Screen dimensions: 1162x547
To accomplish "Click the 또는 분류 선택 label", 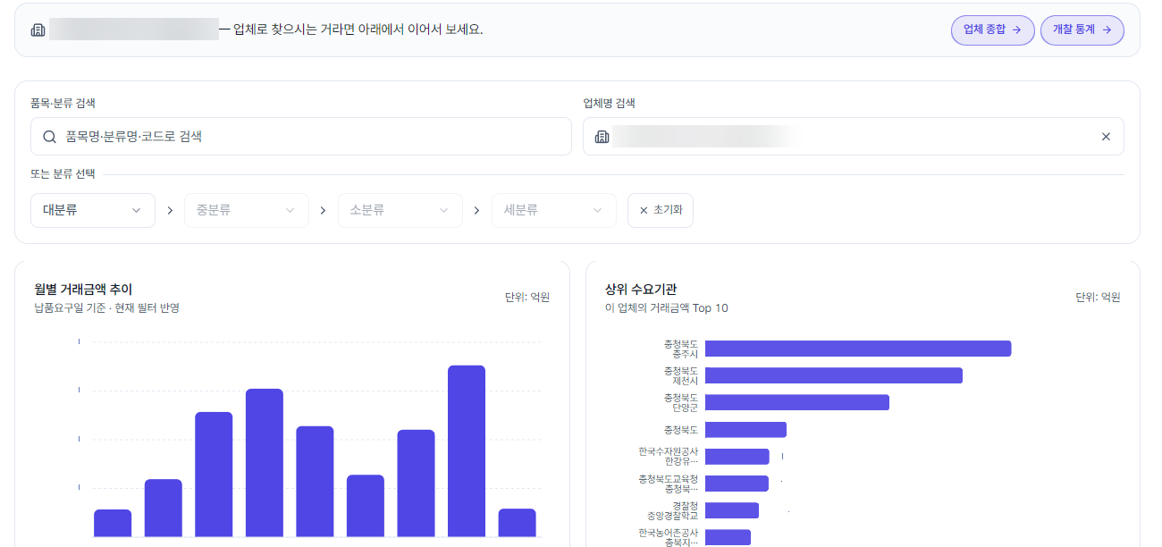I will tap(63, 174).
